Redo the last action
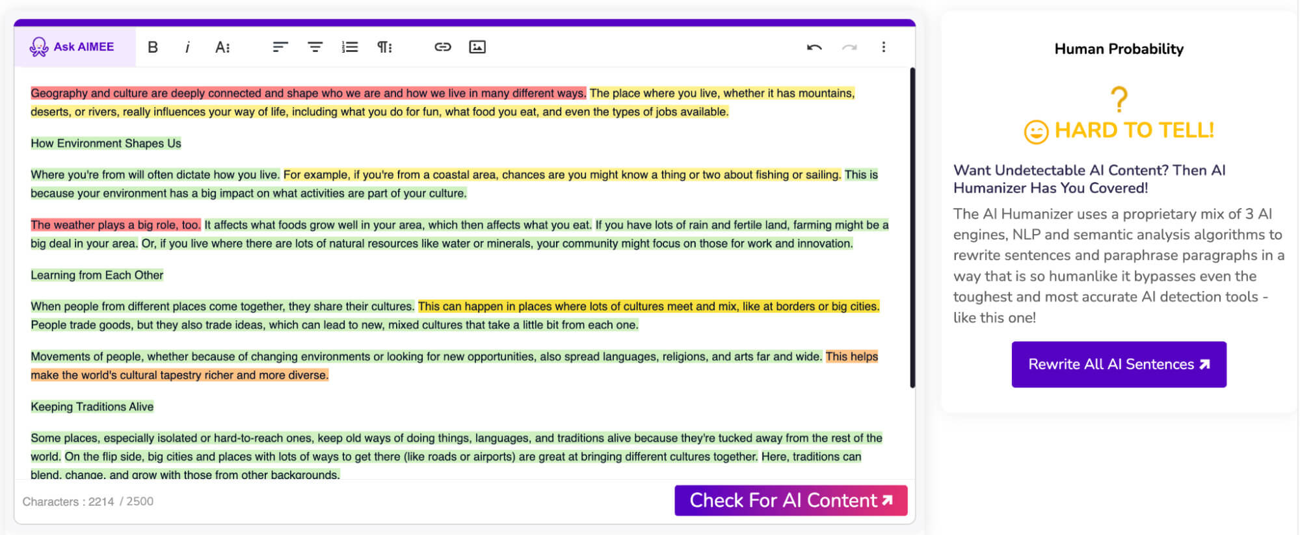The width and height of the screenshot is (1300, 535). click(849, 47)
